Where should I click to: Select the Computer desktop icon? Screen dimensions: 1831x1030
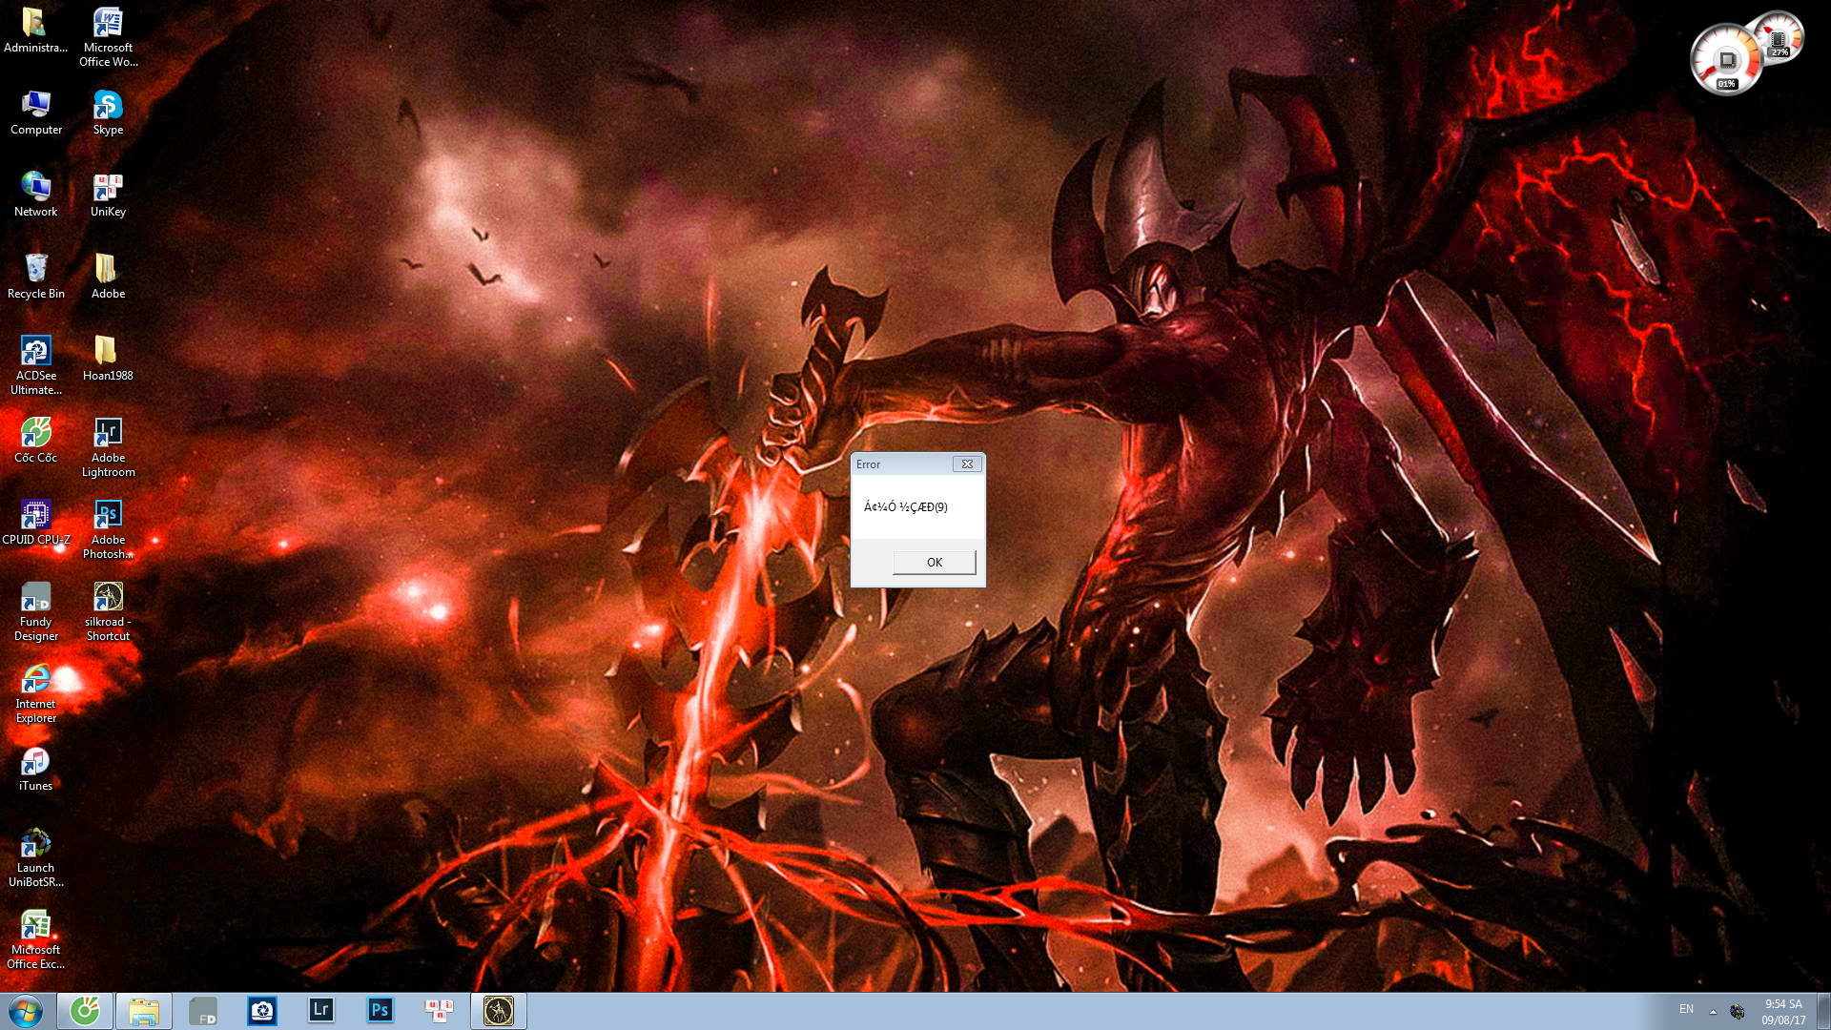35,113
